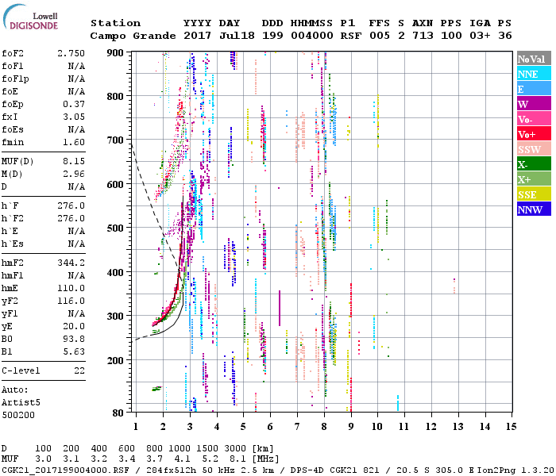
Task: Click the 900 km height axis label
Action: 115,53
